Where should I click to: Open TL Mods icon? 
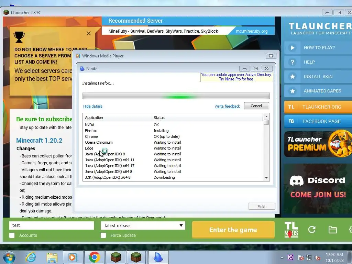click(x=291, y=230)
